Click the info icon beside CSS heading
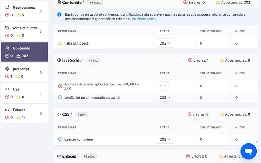Screen dimensions: 261x163 tap(72, 114)
